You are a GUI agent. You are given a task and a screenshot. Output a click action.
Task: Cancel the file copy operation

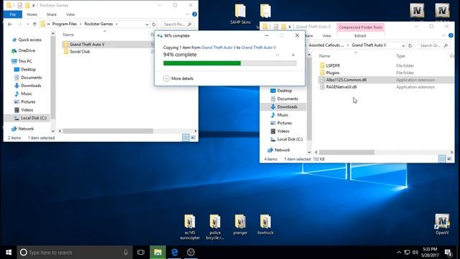[x=293, y=55]
